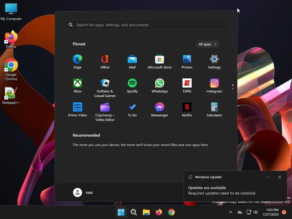The image size is (292, 219).
Task: Select the My Computer desktop icon
Action: pyautogui.click(x=11, y=12)
